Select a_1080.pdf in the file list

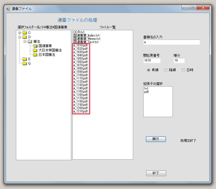80,68
